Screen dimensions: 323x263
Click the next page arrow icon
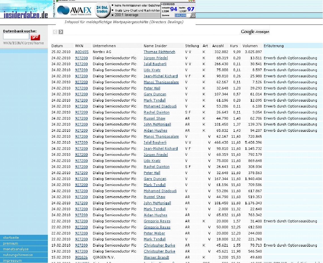click(x=61, y=32)
